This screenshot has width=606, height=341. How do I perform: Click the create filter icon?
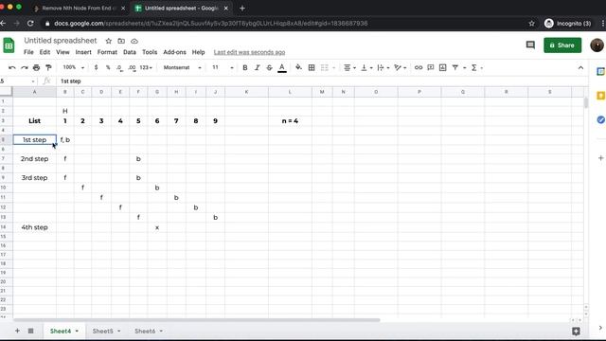point(455,67)
